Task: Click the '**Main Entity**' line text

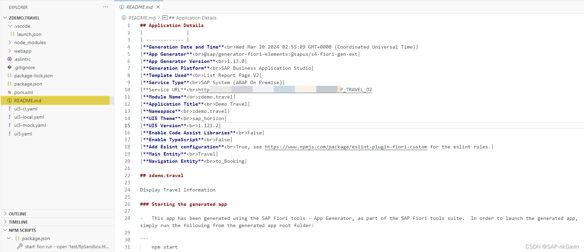Action: tap(178, 154)
